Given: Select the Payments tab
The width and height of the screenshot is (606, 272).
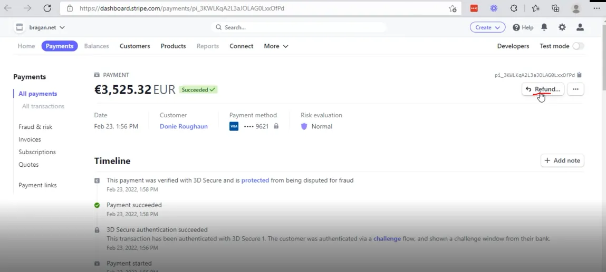Looking at the screenshot, I should (60, 46).
